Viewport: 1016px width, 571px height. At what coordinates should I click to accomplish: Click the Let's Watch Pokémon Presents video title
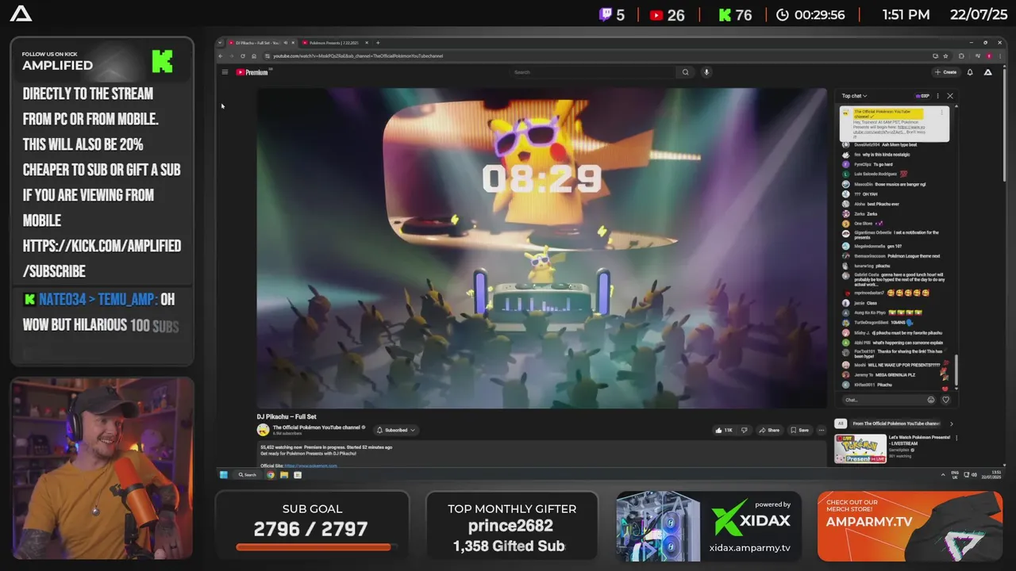[919, 440]
